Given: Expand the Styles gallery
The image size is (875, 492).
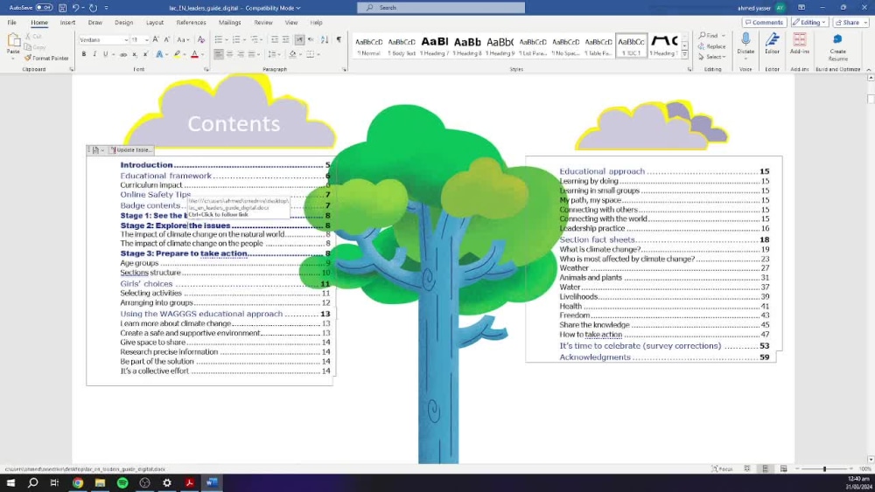Looking at the screenshot, I should pos(685,55).
